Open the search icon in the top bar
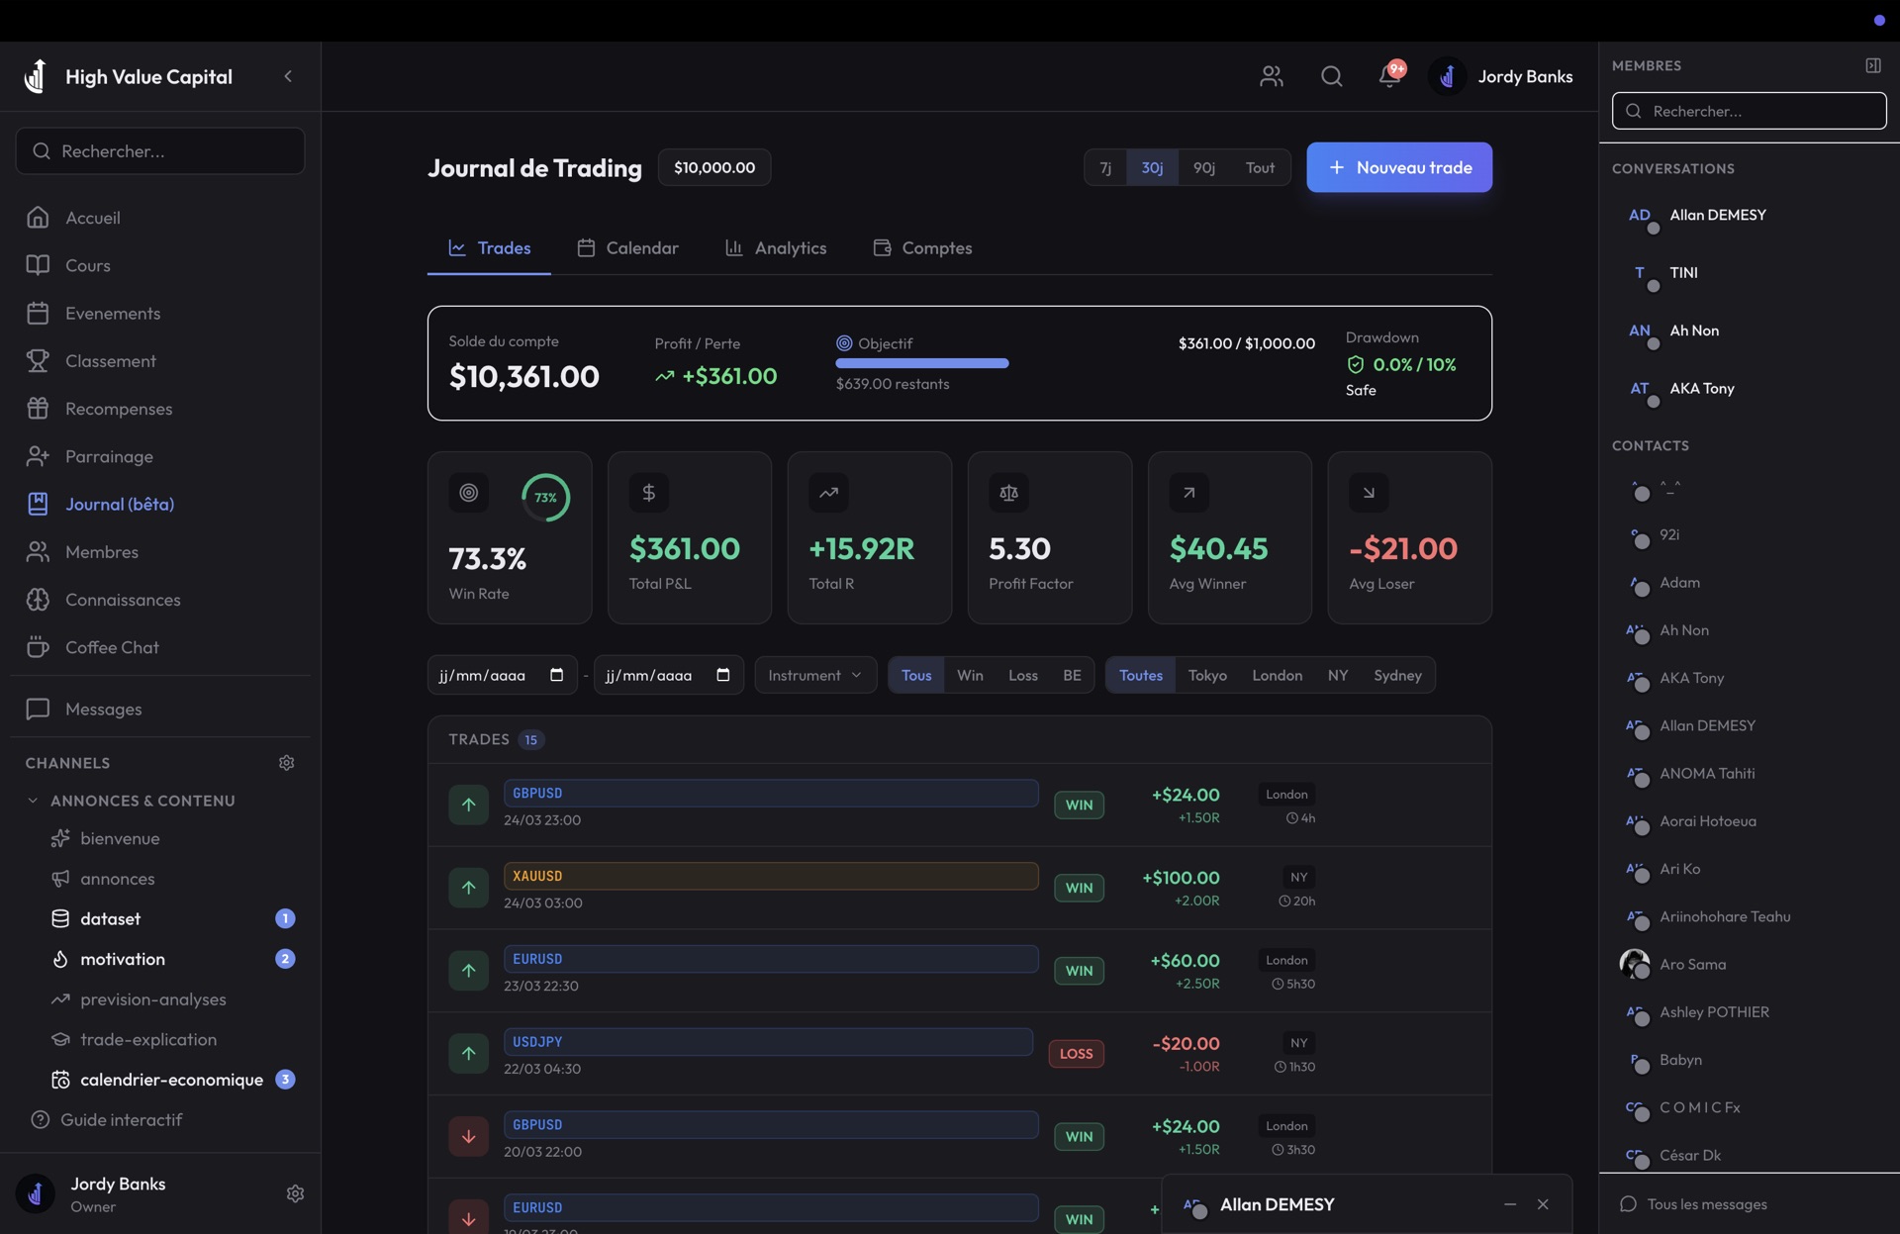Image resolution: width=1900 pixels, height=1234 pixels. click(x=1331, y=76)
